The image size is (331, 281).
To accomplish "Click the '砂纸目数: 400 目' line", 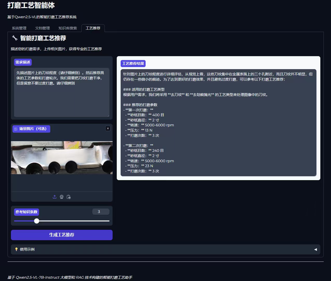I will pyautogui.click(x=145, y=115).
